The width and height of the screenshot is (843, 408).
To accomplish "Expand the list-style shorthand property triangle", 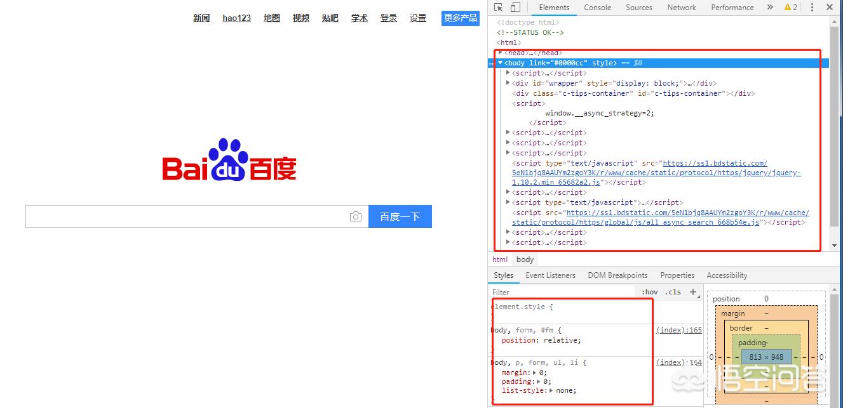I will (551, 391).
